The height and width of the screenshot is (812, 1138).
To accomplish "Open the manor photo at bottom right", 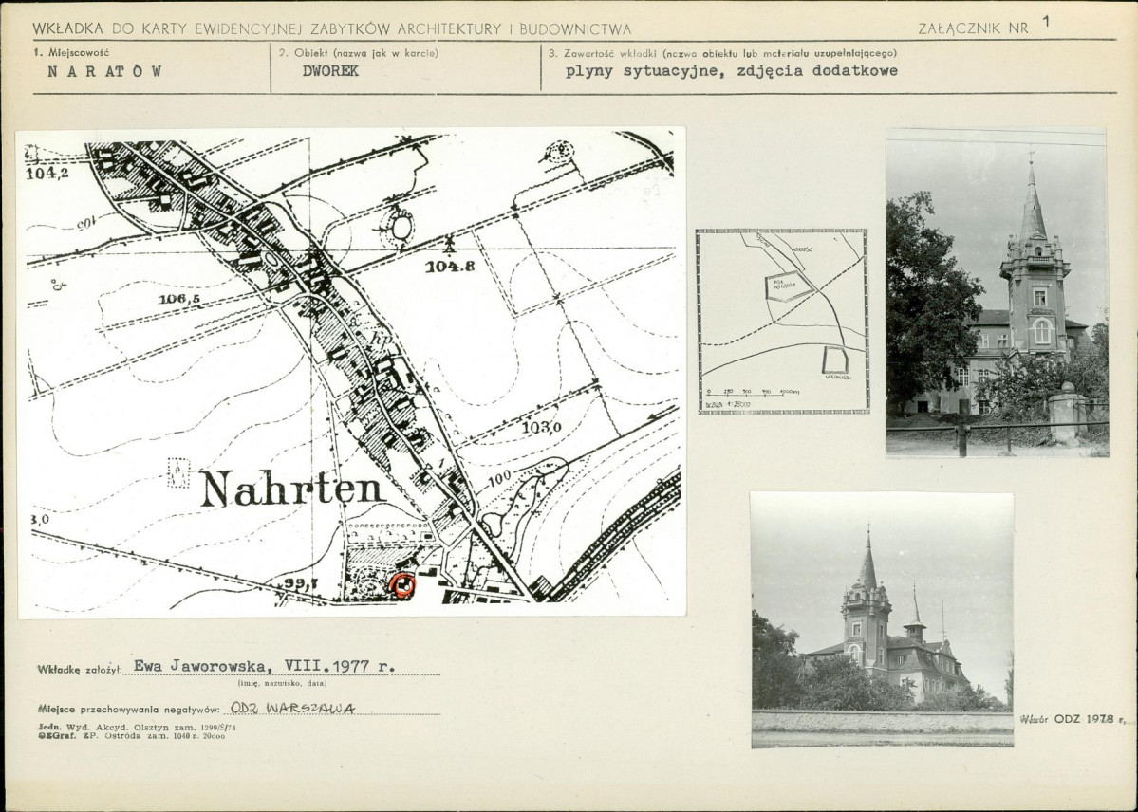I will (882, 620).
